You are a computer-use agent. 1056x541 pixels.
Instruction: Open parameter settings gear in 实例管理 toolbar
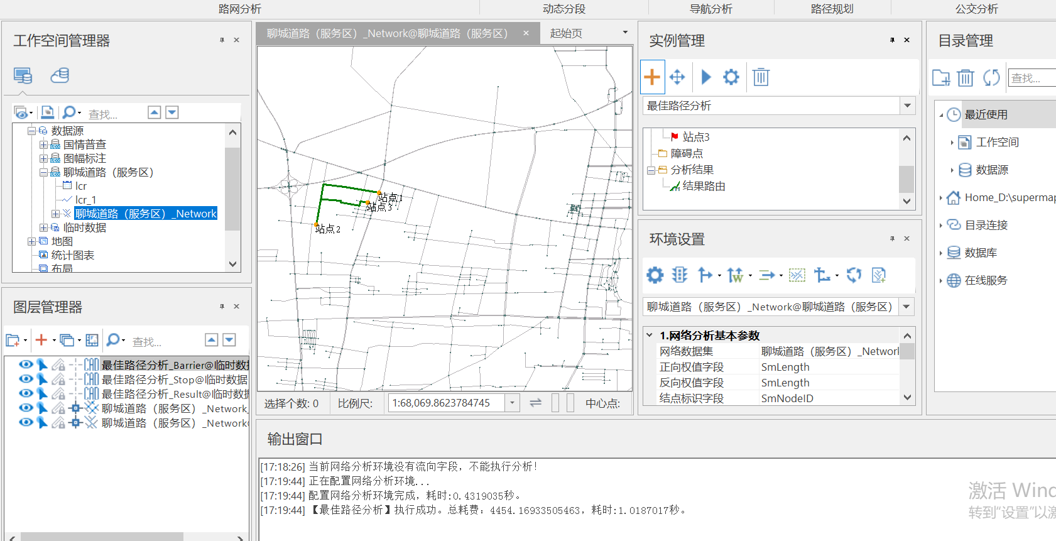pos(731,77)
